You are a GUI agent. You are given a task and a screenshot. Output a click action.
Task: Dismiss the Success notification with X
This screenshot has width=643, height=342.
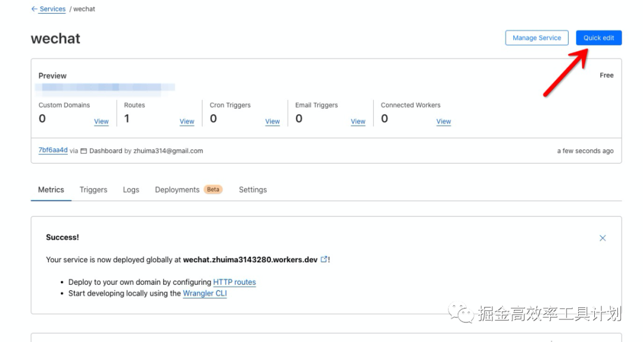tap(603, 238)
